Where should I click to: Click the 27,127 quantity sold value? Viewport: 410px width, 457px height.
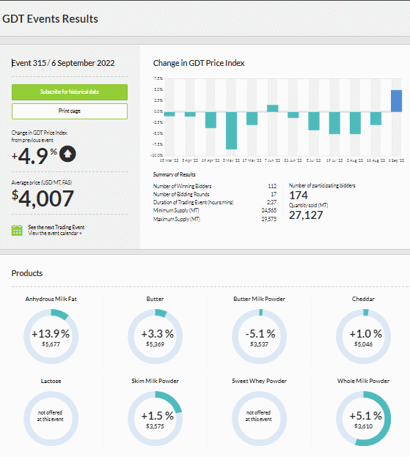tap(306, 215)
